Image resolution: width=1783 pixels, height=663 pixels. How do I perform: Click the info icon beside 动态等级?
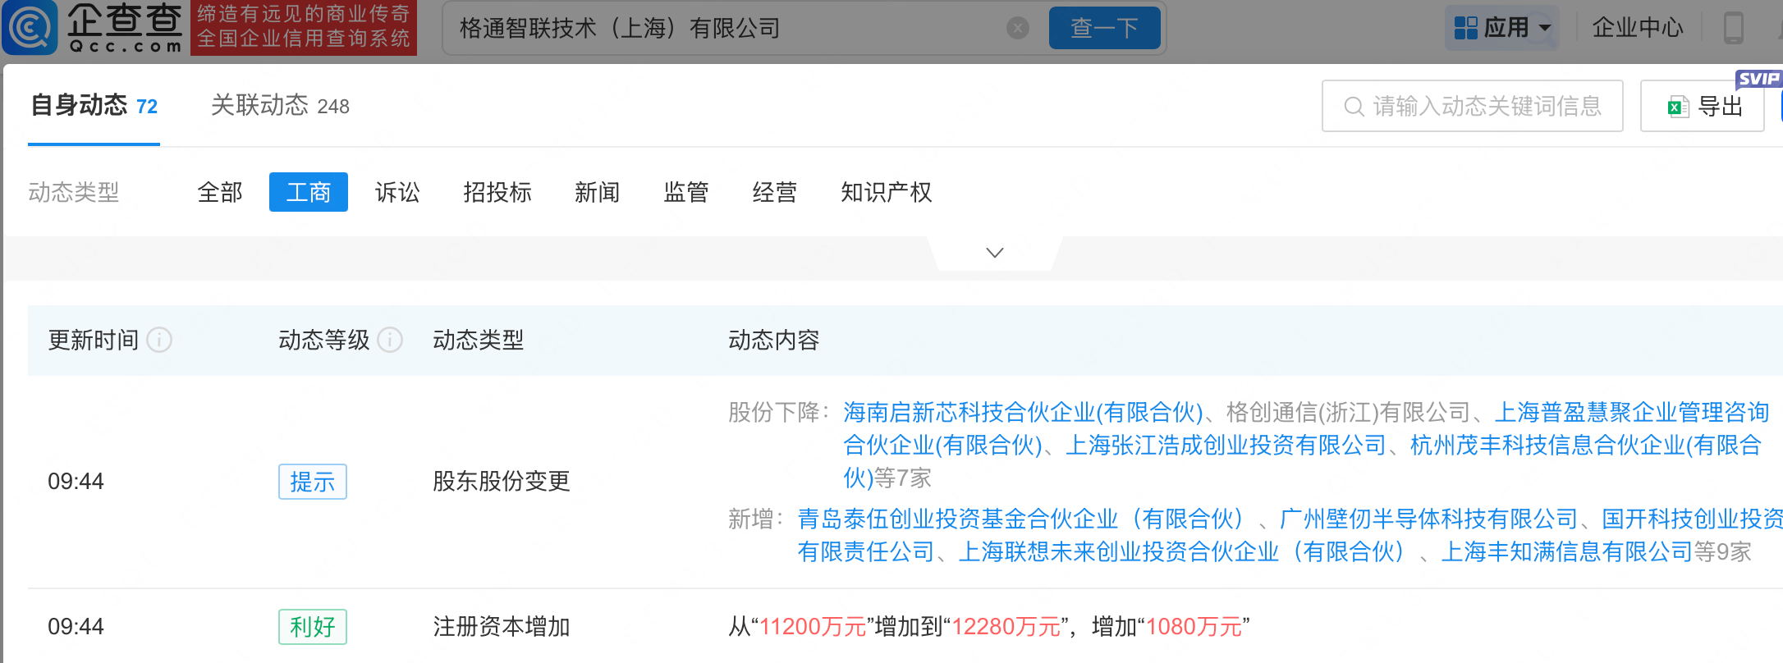tap(390, 340)
